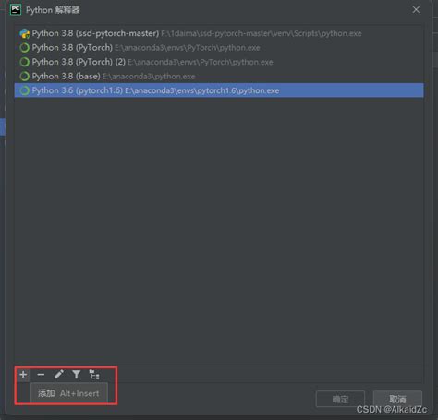The image size is (438, 420).
Task: Add a new interpreter with the plus icon
Action: [23, 375]
